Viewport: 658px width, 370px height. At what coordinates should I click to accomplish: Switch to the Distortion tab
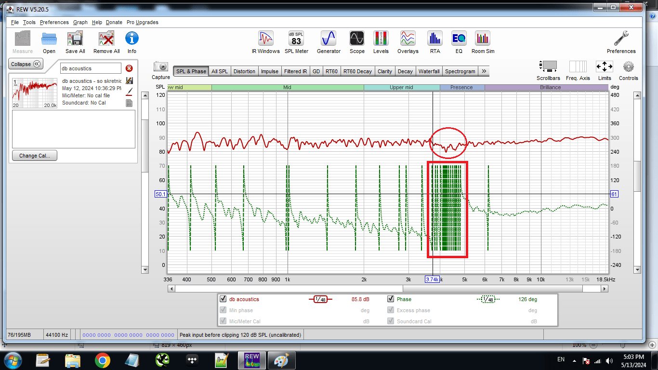(244, 71)
